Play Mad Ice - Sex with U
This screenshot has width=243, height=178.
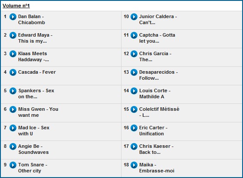tap(13, 128)
